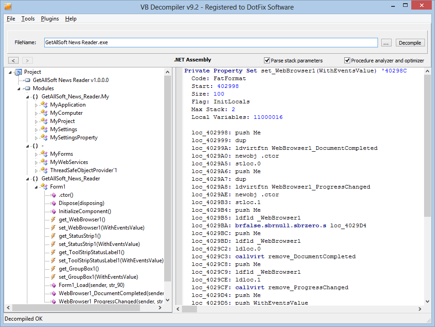Click the FileName input field
Screen dimensions: 435x327
coord(211,42)
